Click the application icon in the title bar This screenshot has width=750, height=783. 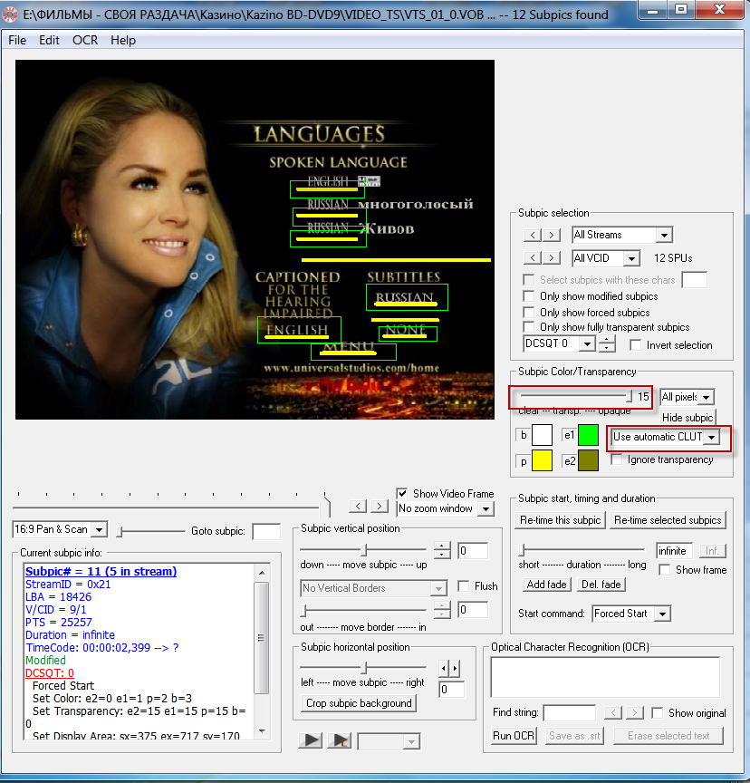[9, 14]
